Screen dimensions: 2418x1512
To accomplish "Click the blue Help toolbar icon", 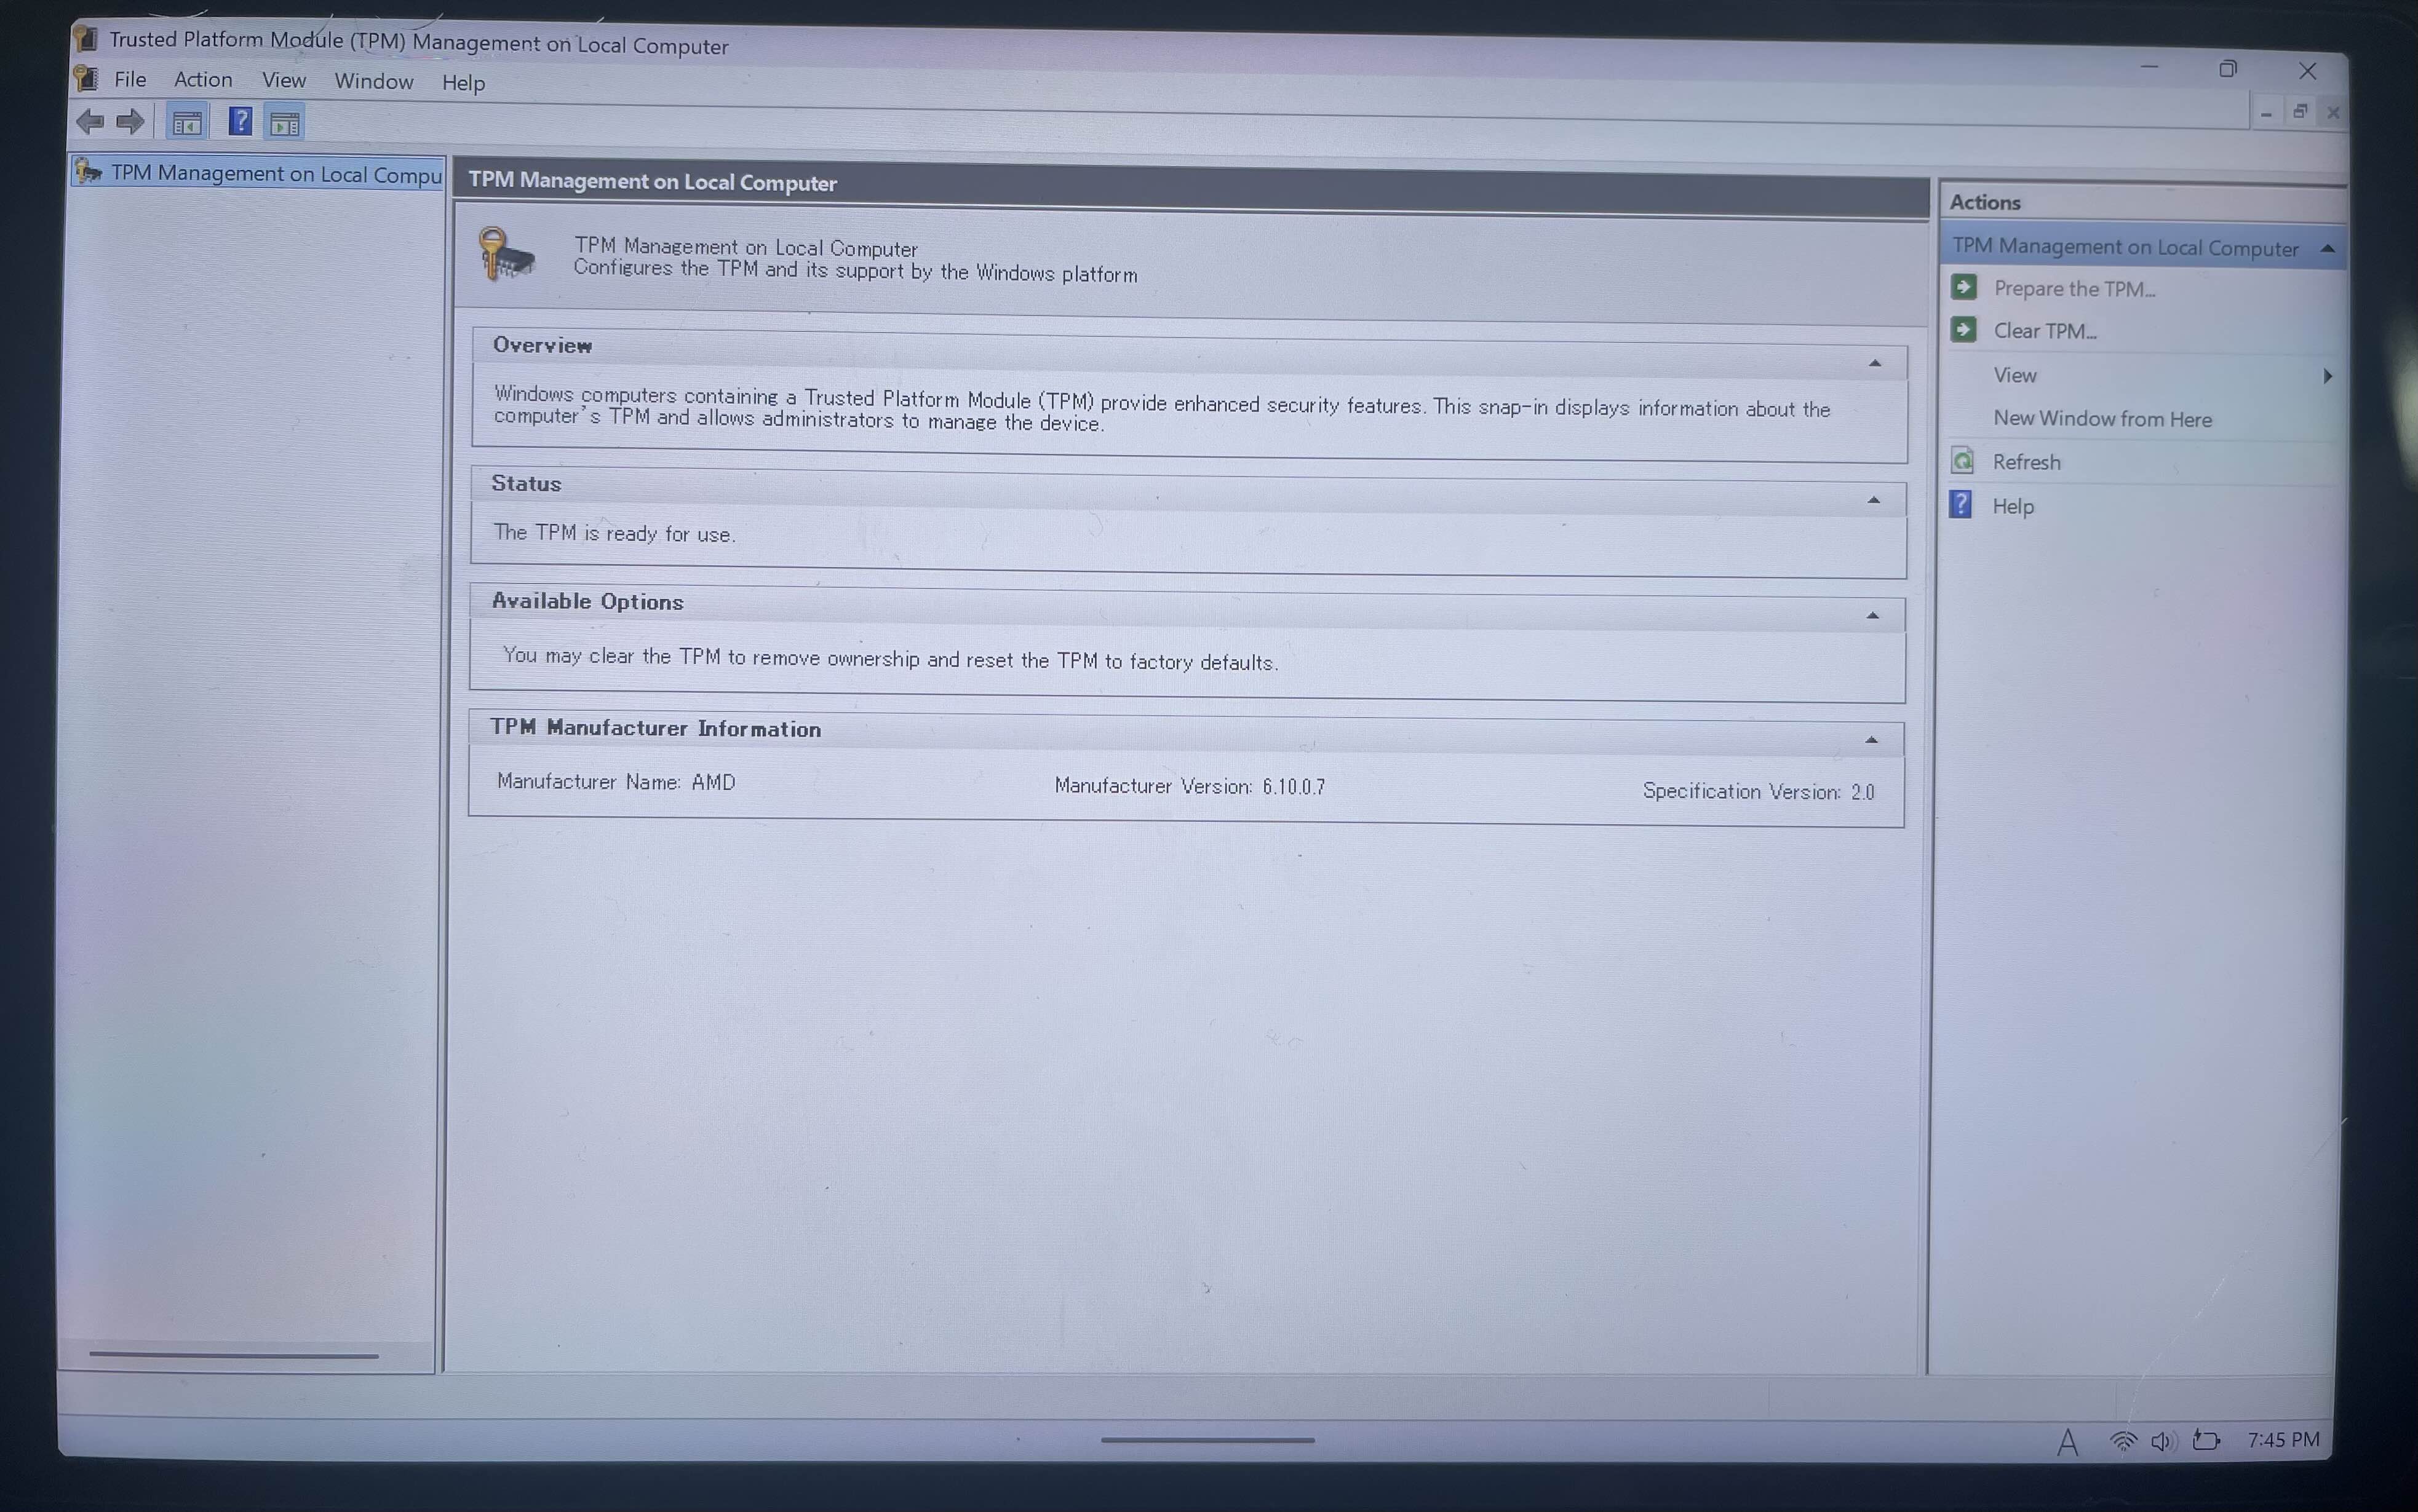I will point(239,122).
